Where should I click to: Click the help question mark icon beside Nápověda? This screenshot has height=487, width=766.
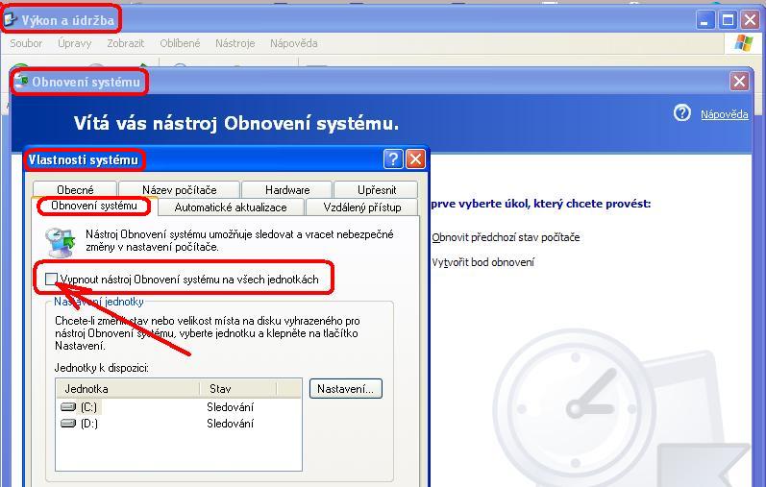pyautogui.click(x=682, y=113)
